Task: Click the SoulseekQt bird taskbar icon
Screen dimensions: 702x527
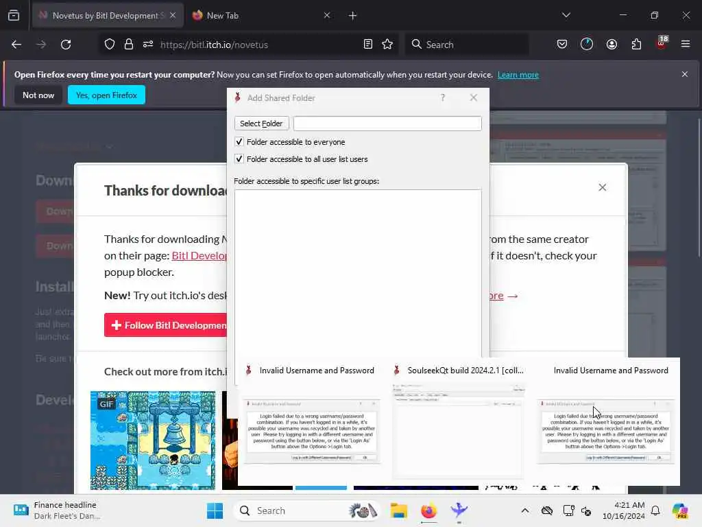Action: tap(459, 511)
